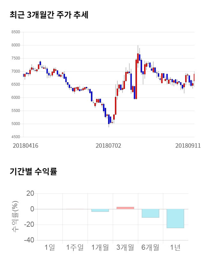Click the 6500 price axis label
204x259 pixels.
coord(15,85)
